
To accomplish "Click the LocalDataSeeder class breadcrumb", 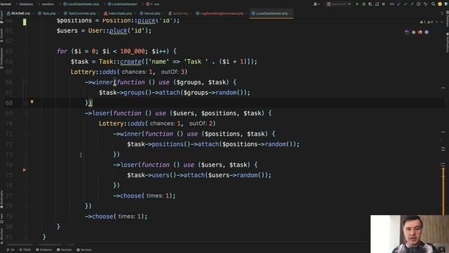I will pyautogui.click(x=123, y=4).
